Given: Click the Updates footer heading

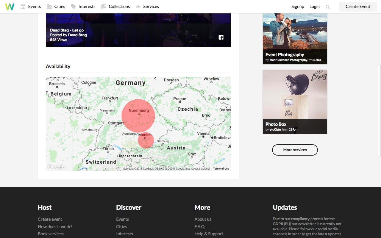Looking at the screenshot, I should 285,207.
